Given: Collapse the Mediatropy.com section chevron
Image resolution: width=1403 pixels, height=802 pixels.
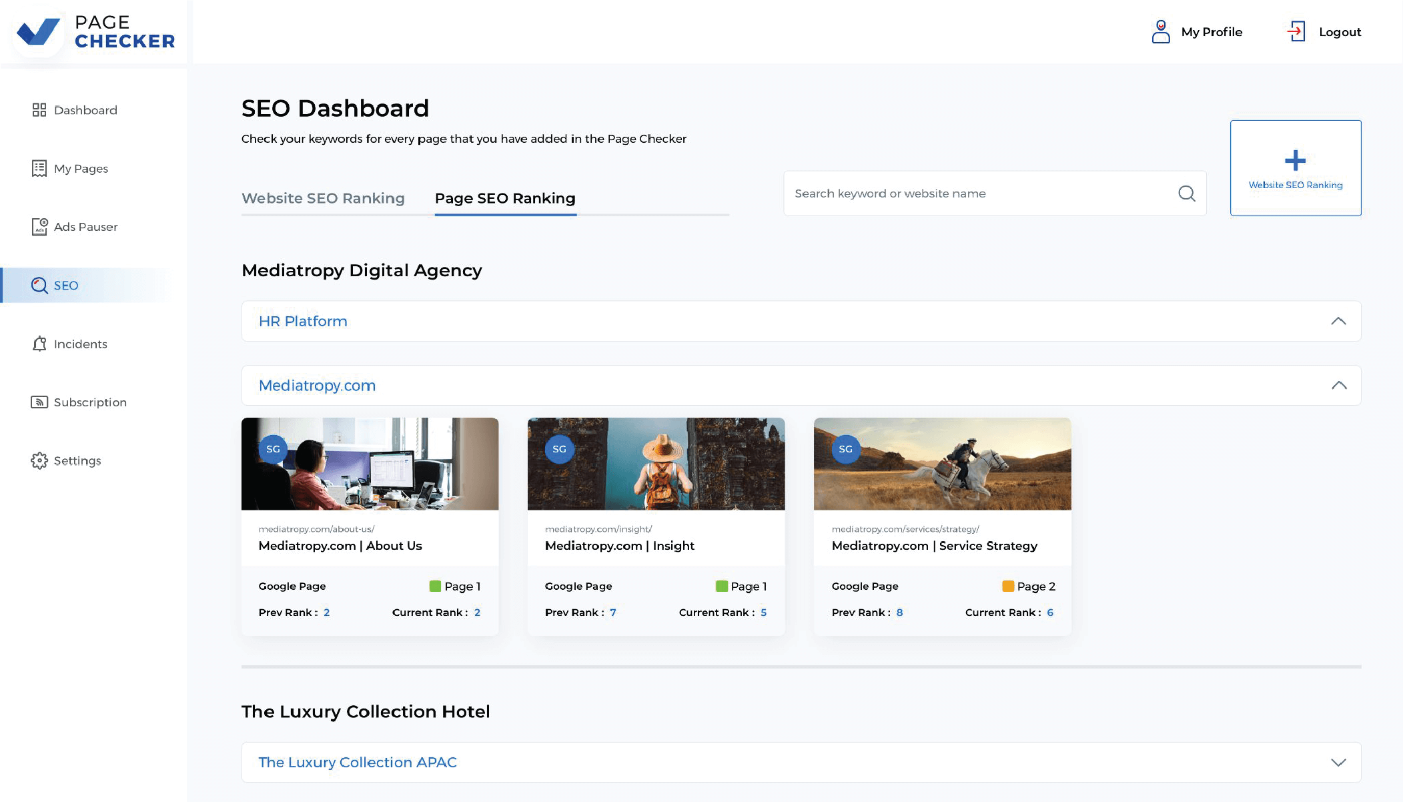Looking at the screenshot, I should click(x=1338, y=386).
